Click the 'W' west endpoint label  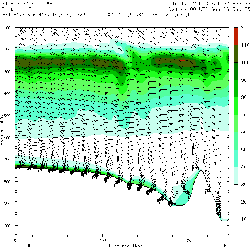(x=29, y=246)
